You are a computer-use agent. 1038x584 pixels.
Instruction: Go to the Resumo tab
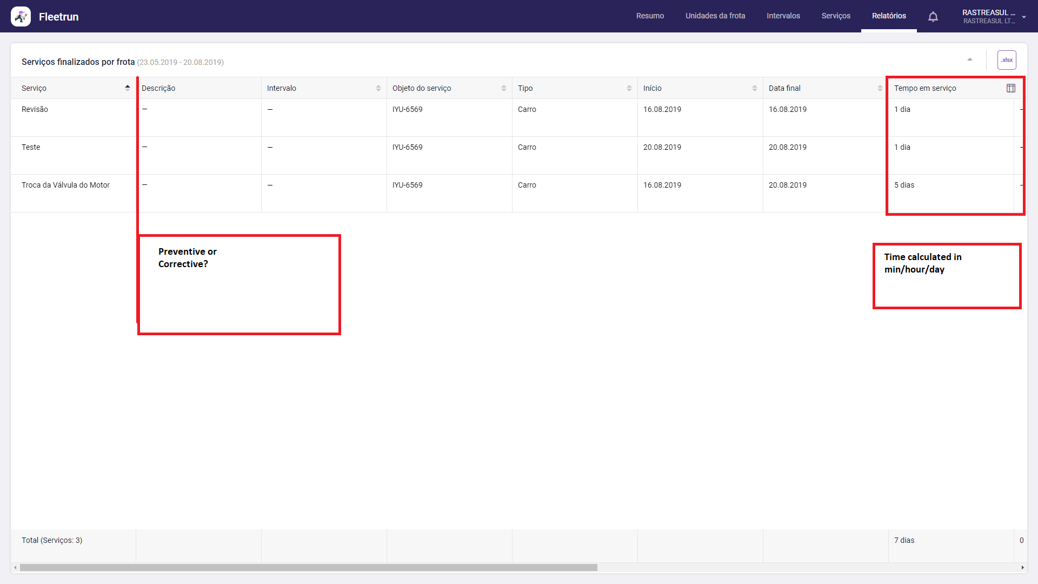[x=650, y=16]
